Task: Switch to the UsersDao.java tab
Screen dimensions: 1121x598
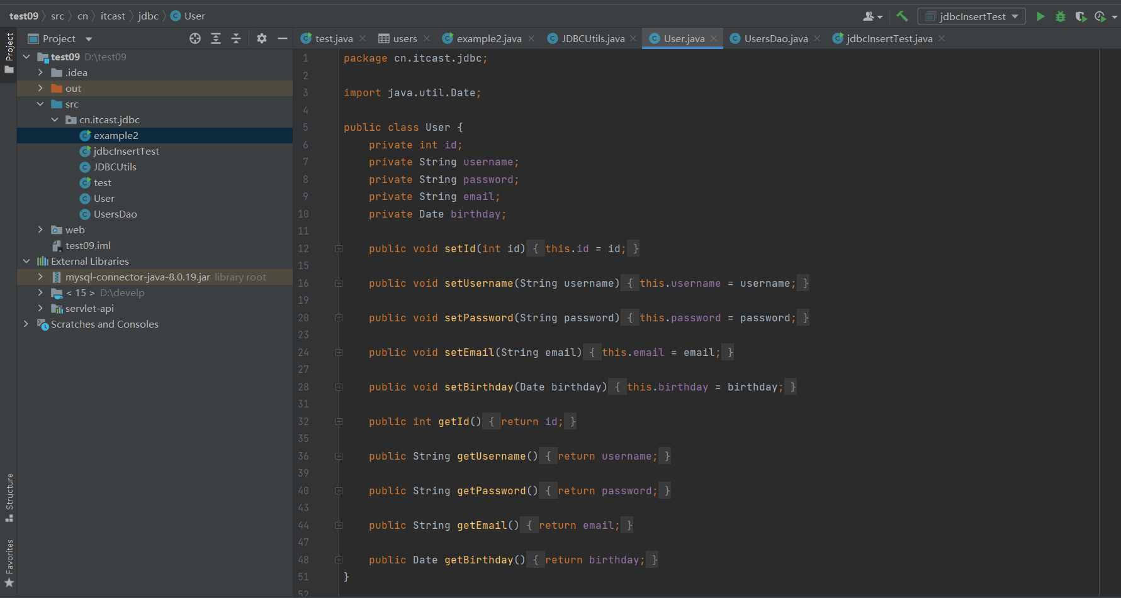Action: (776, 38)
